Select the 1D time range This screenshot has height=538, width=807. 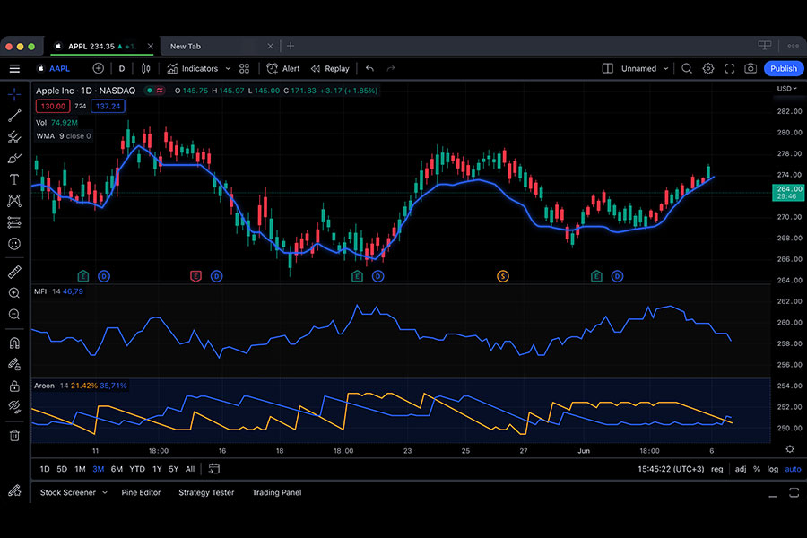tap(45, 469)
